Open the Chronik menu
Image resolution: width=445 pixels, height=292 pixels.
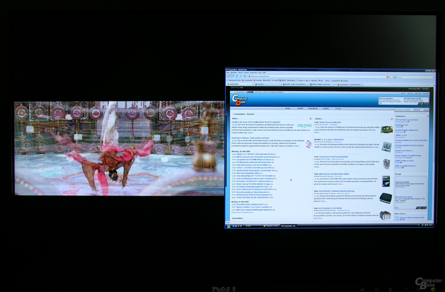[x=246, y=72]
